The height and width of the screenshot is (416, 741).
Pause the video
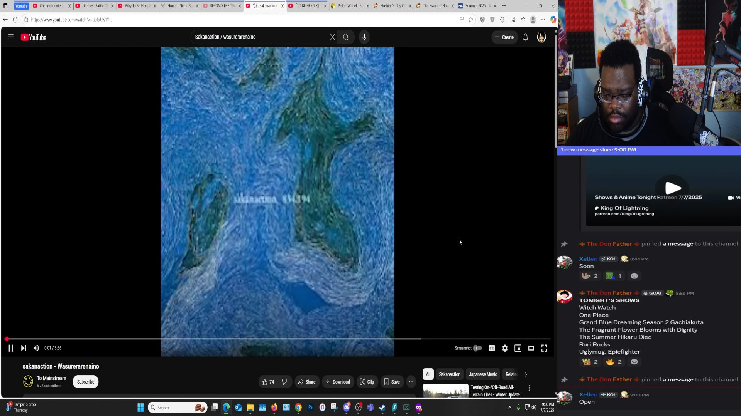click(11, 348)
